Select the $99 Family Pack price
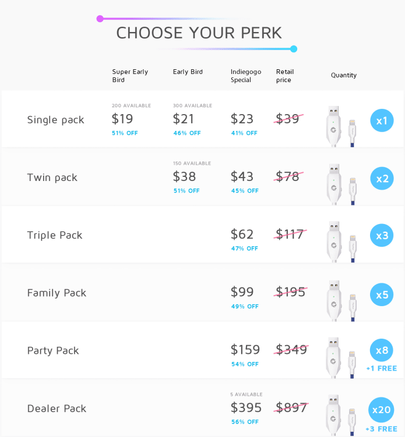The height and width of the screenshot is (437, 405). tap(242, 292)
